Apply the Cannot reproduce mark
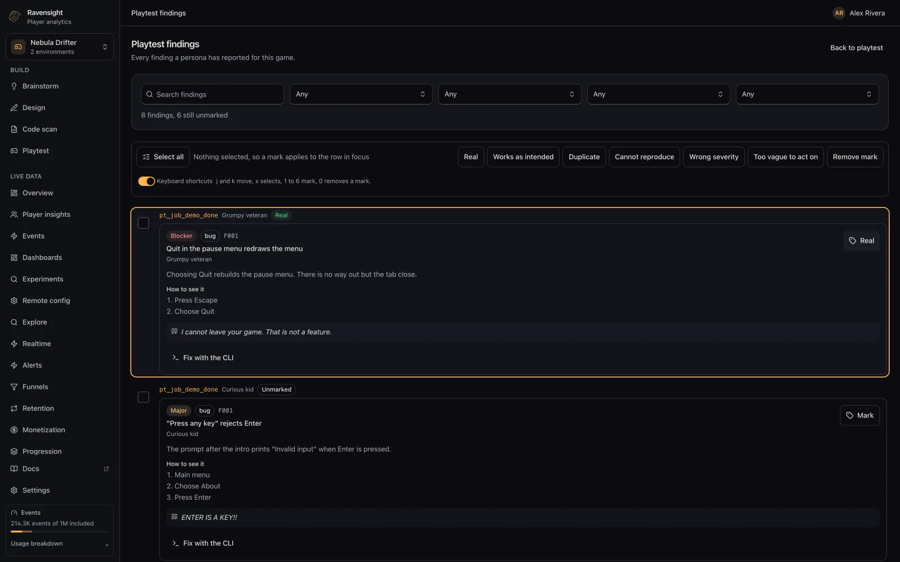Screen dimensions: 900x562 coord(644,157)
